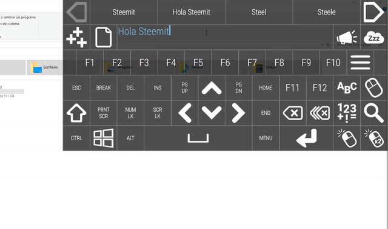Tap the F3 function key
This screenshot has height=229, width=388.
tap(144, 63)
